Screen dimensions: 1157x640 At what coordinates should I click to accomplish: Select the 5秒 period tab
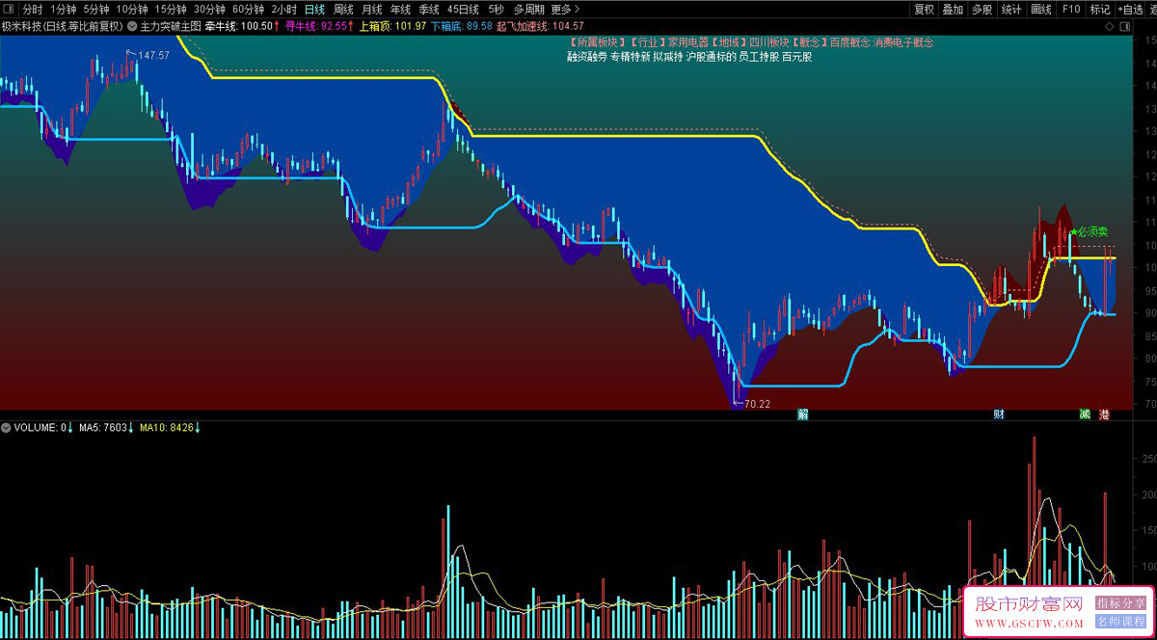[x=496, y=9]
